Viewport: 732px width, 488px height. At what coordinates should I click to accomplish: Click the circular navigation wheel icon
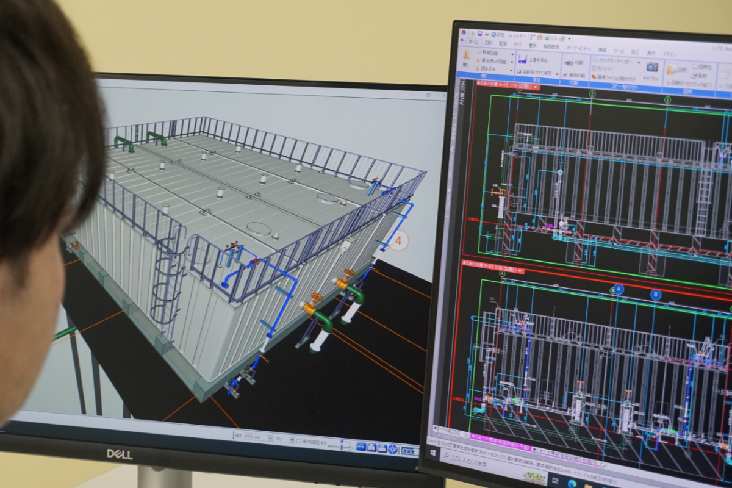point(393,450)
